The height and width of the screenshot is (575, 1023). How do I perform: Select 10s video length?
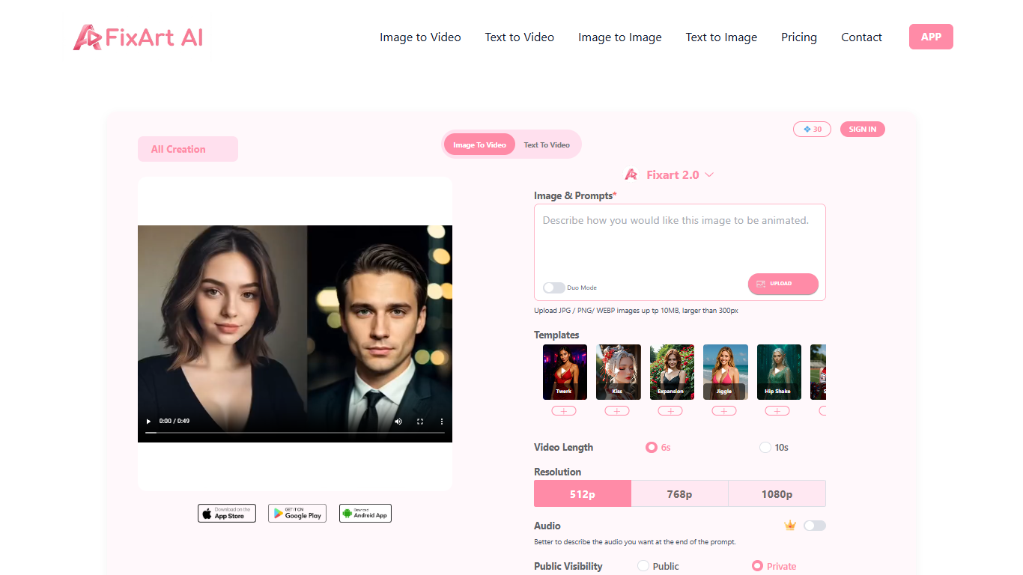pos(765,448)
